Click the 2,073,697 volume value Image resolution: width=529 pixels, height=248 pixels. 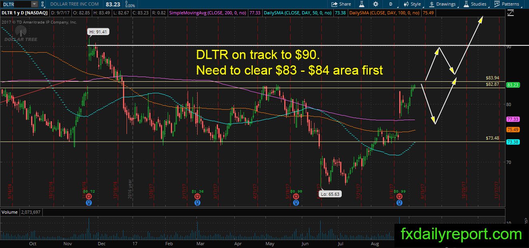pyautogui.click(x=30, y=212)
